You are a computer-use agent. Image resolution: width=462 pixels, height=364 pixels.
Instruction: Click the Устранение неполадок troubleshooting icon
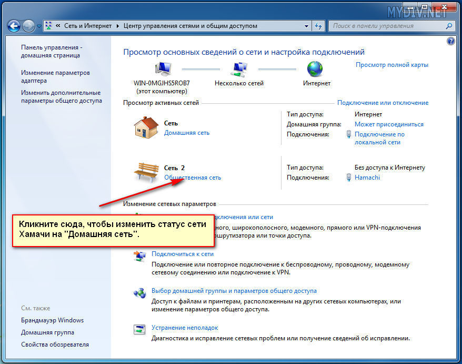click(x=139, y=330)
